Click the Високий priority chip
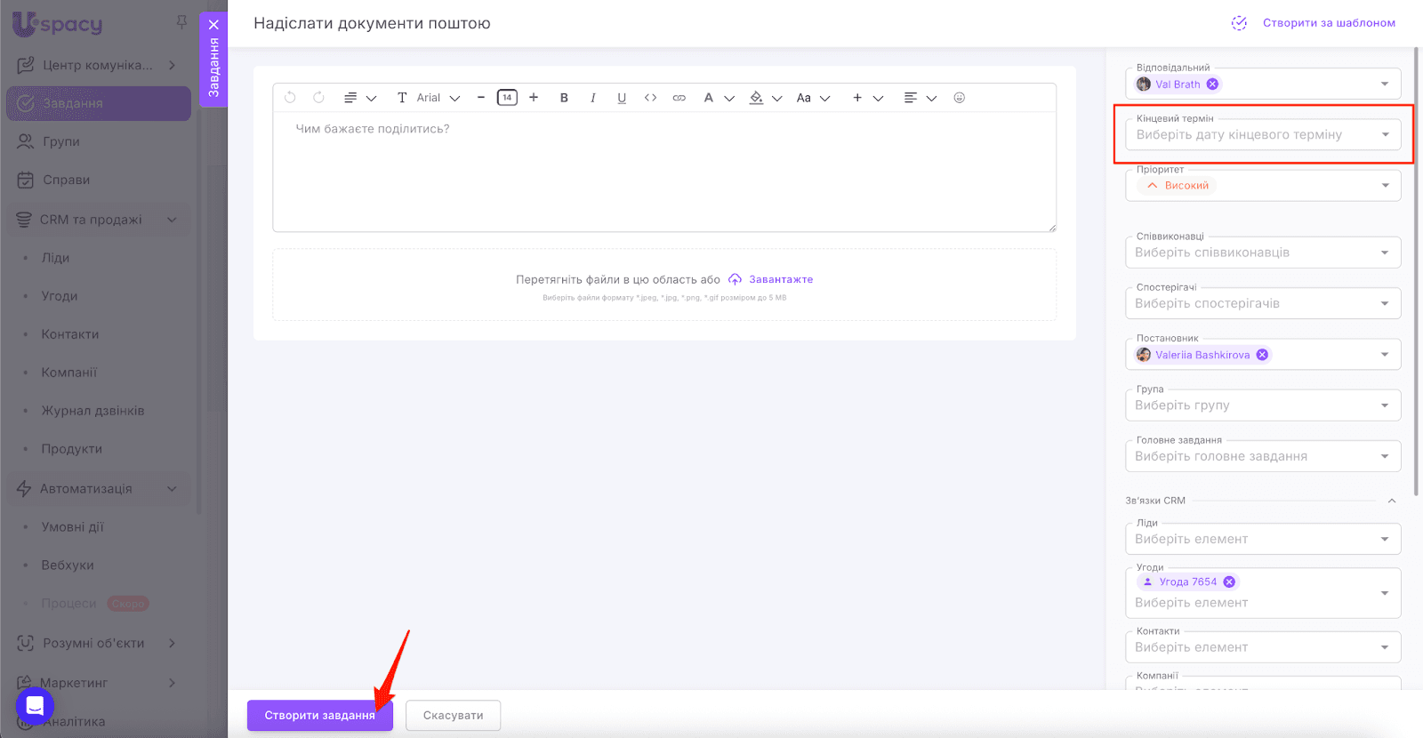 click(x=1178, y=186)
